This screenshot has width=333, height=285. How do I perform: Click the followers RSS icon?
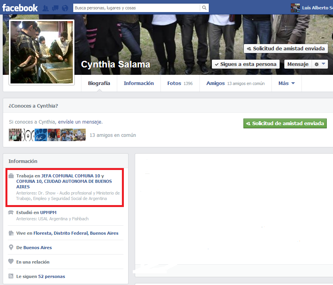(x=11, y=276)
